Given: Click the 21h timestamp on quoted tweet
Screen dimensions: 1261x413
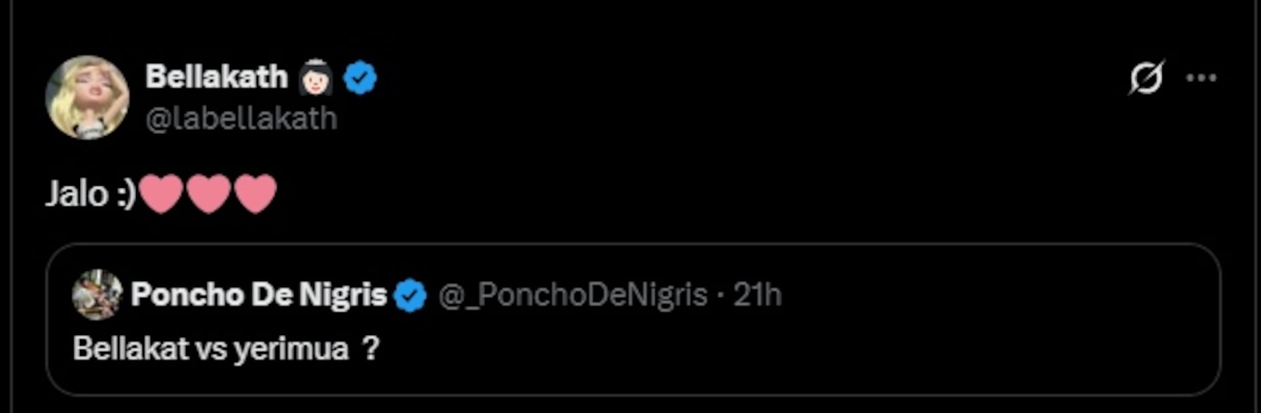Looking at the screenshot, I should [x=757, y=294].
